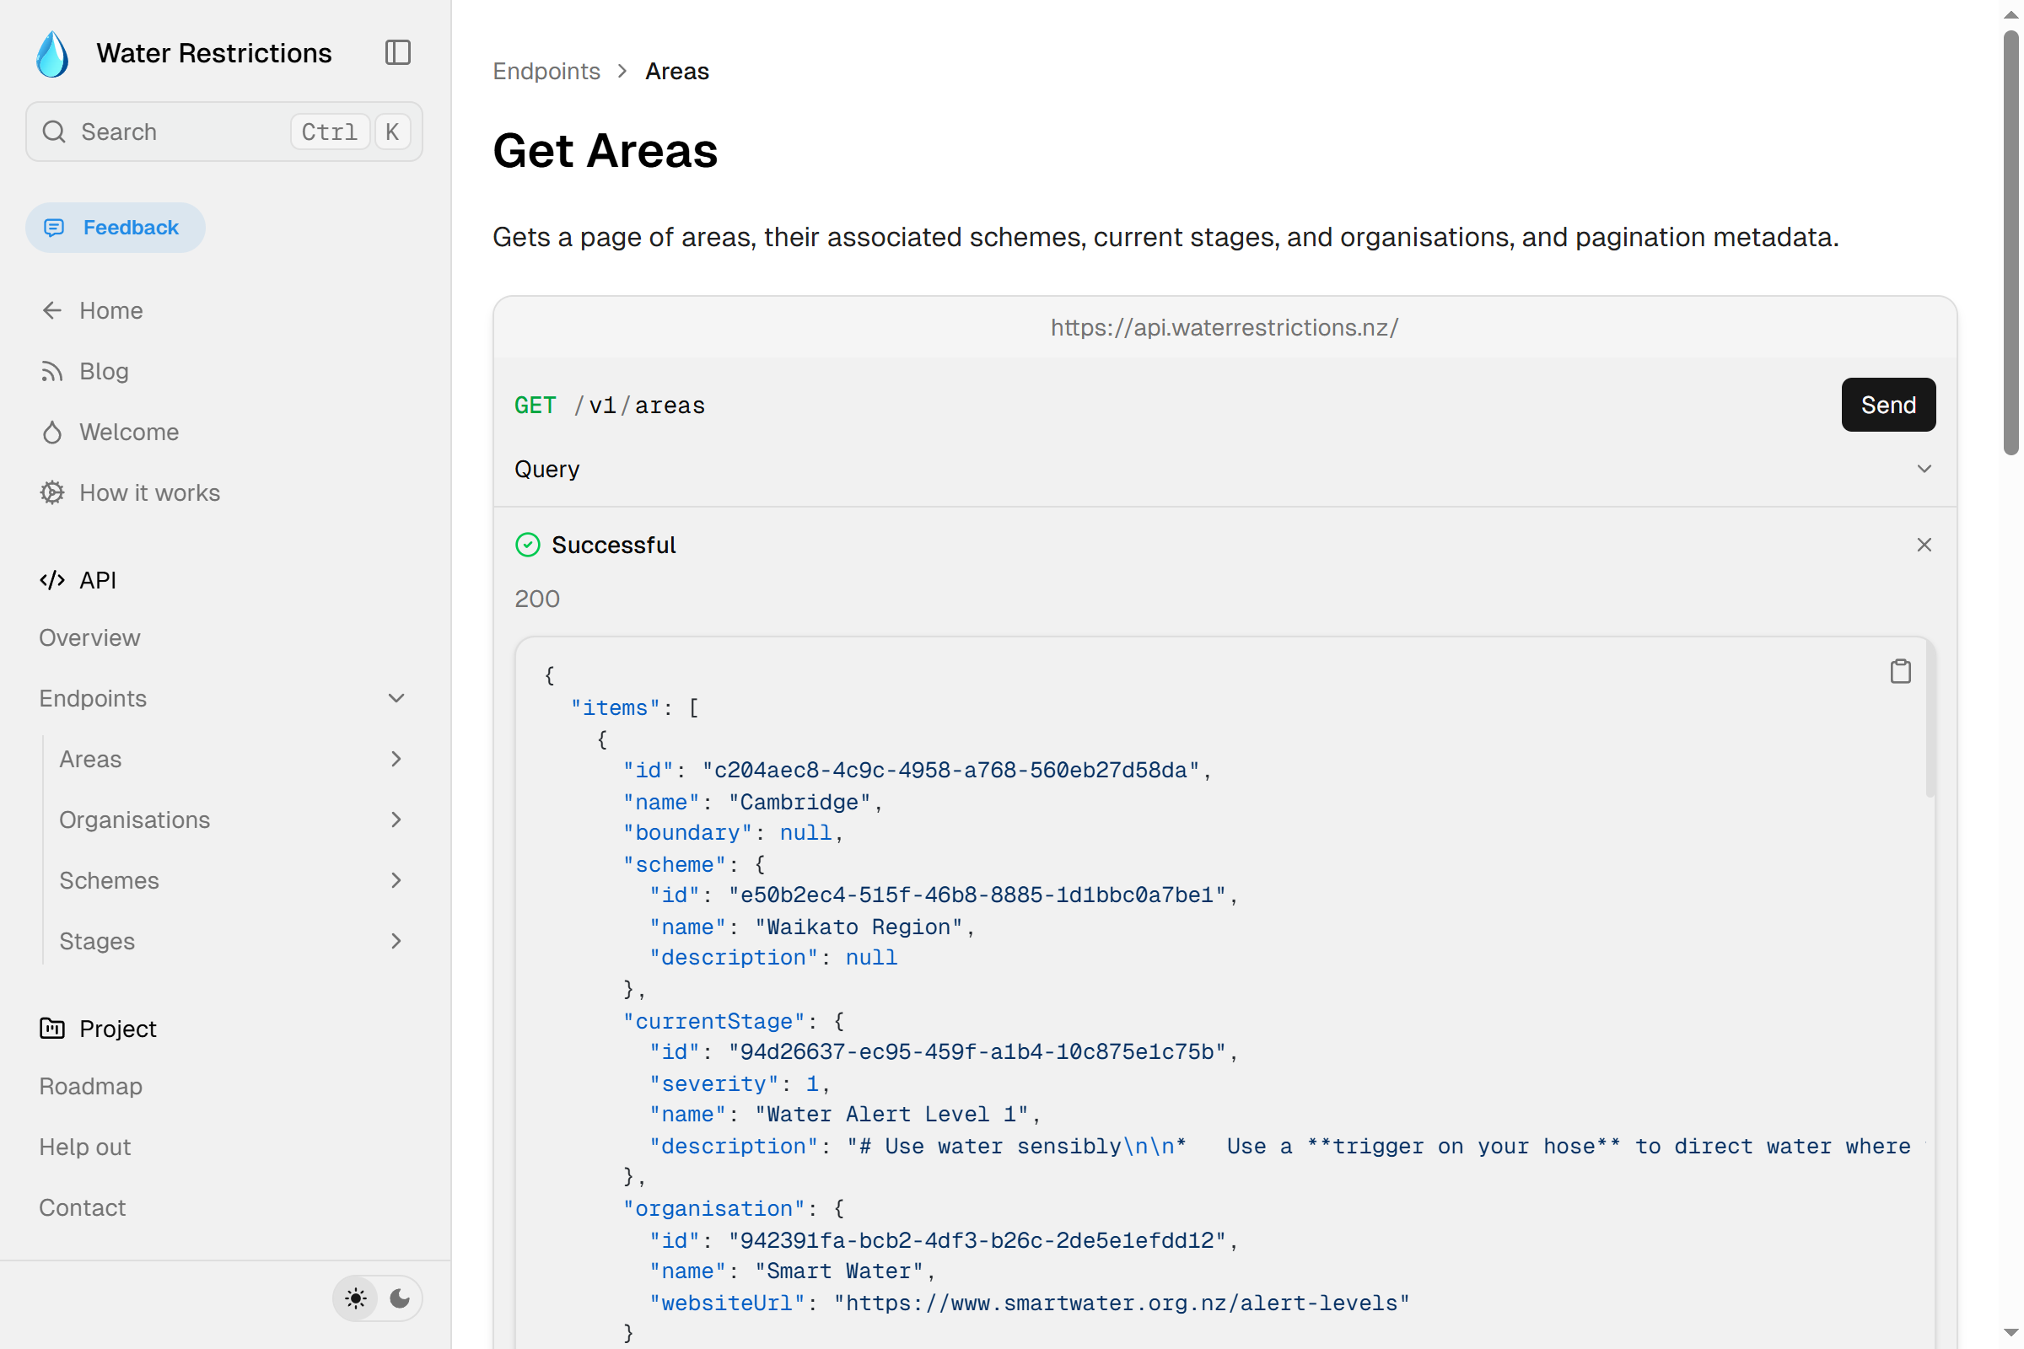Copy the JSON response using the clipboard icon
The width and height of the screenshot is (2024, 1349).
coord(1900,671)
